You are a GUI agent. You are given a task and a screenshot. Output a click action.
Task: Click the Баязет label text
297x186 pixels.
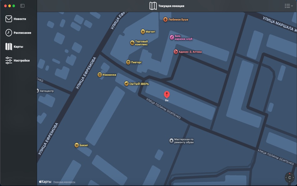tap(84, 145)
